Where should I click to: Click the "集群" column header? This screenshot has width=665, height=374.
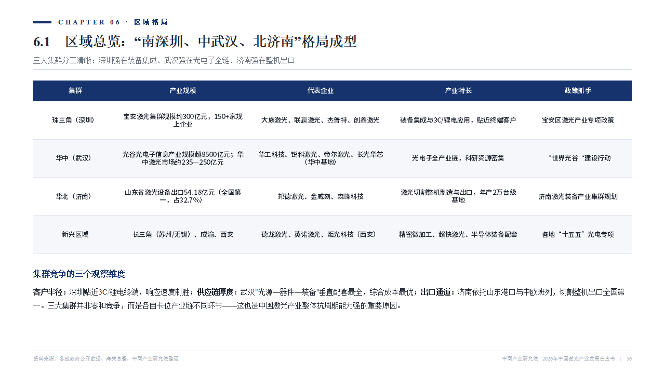[x=75, y=90]
